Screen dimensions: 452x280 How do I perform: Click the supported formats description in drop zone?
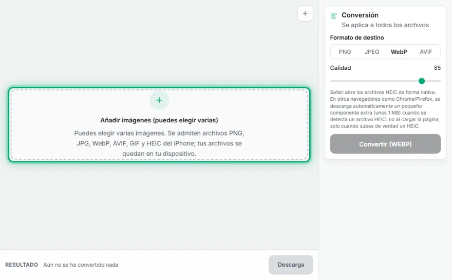(159, 143)
